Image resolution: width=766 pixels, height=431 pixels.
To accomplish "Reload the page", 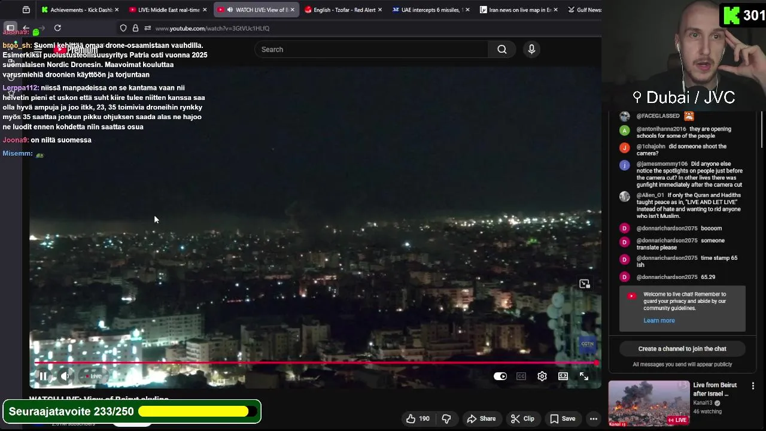I will click(x=57, y=28).
